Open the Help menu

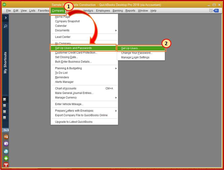point(153,11)
